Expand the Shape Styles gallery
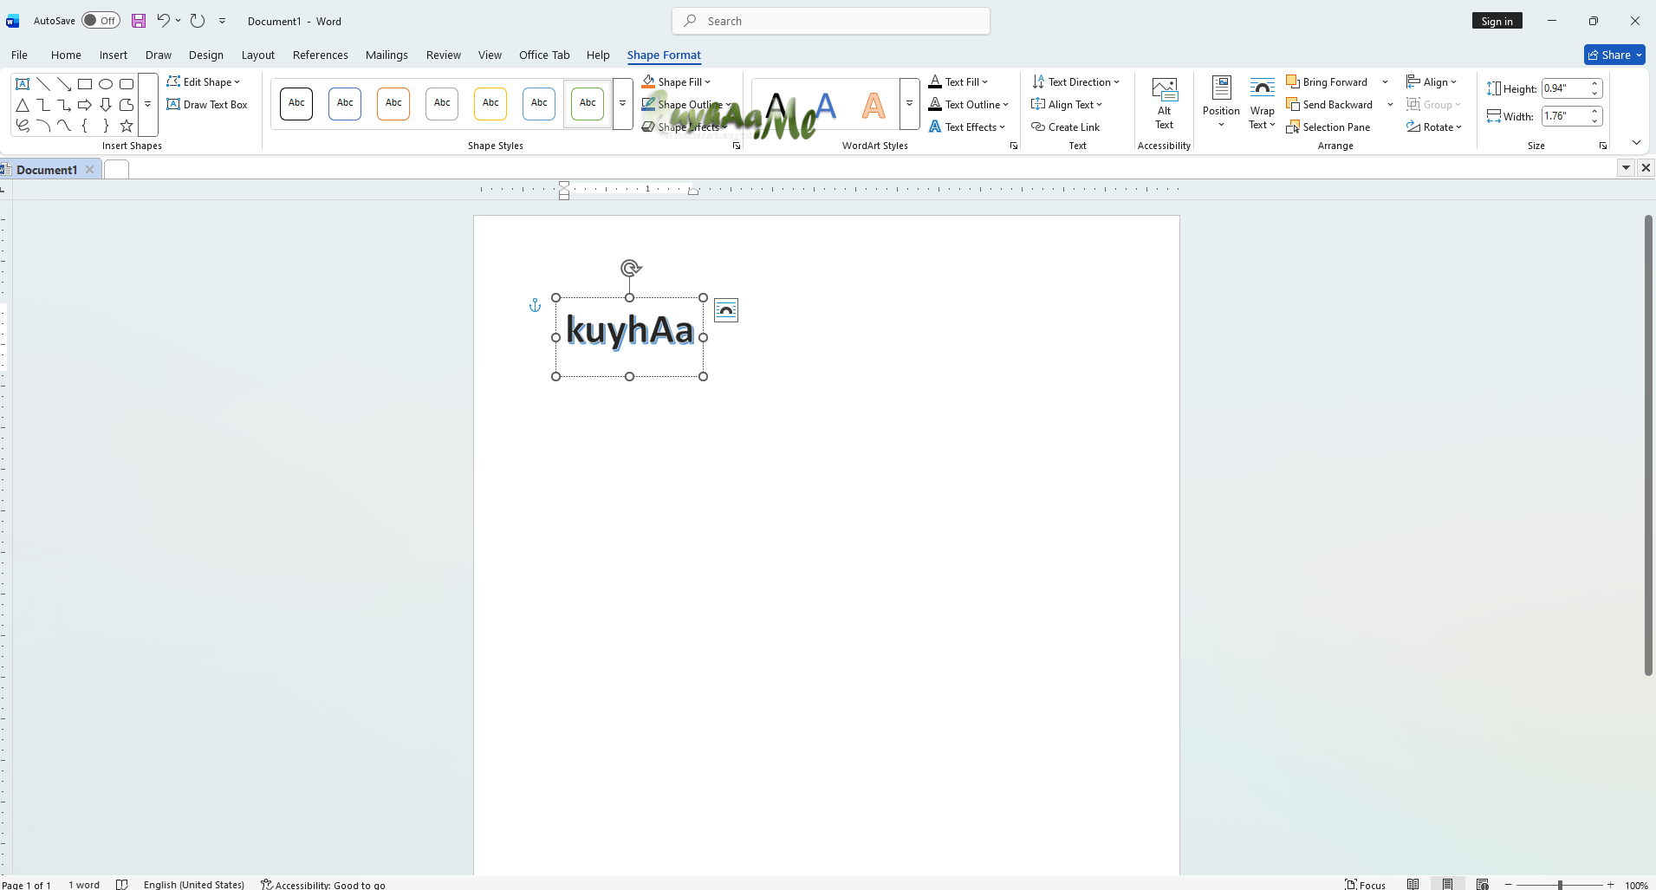The image size is (1656, 890). 623,104
